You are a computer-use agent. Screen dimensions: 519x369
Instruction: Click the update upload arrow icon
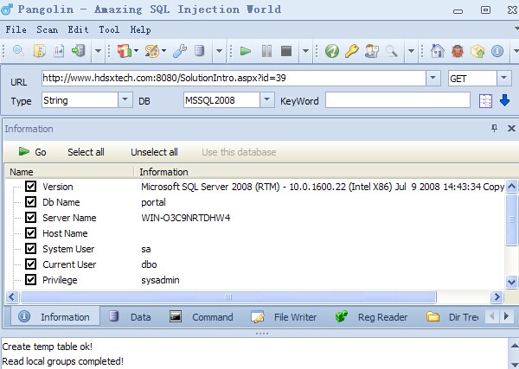pos(477,51)
